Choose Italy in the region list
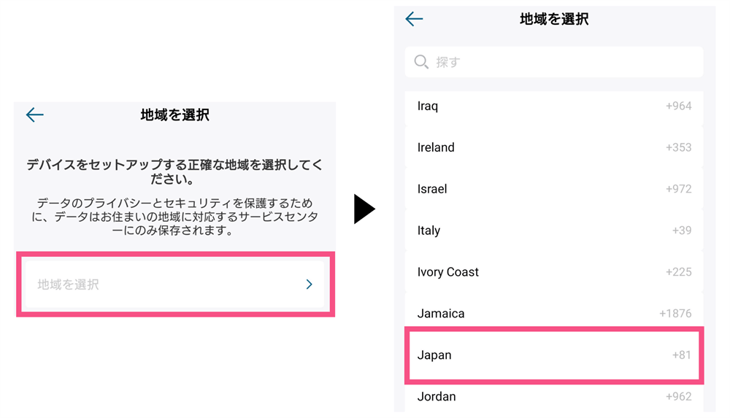Image resolution: width=730 pixels, height=418 pixels. [x=554, y=231]
